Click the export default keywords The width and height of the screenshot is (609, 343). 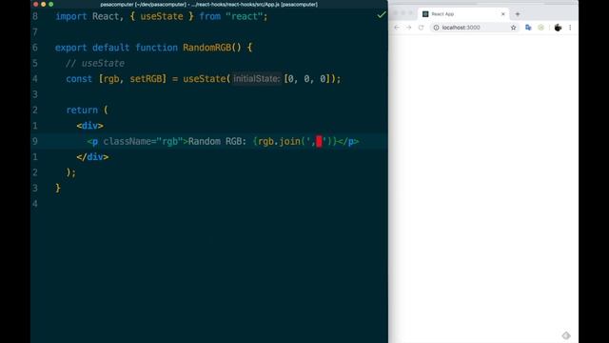coord(92,48)
